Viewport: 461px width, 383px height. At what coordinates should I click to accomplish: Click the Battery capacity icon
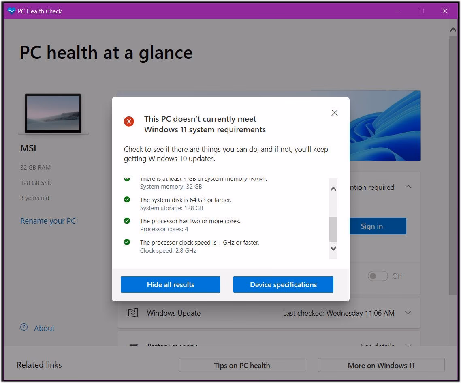point(133,346)
